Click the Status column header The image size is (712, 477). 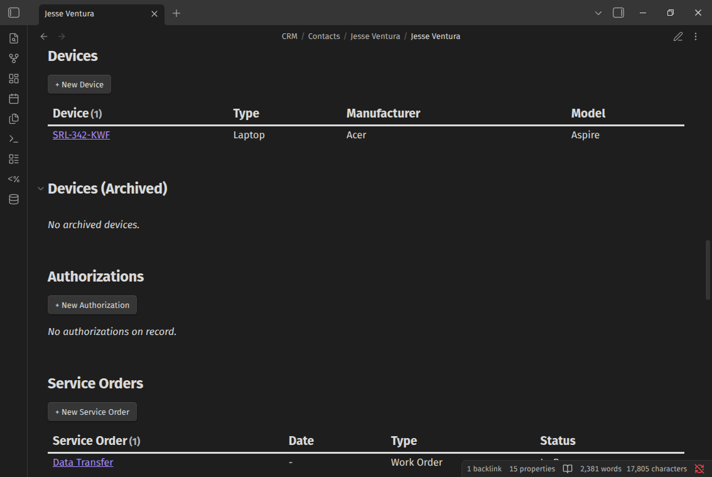[x=558, y=441]
